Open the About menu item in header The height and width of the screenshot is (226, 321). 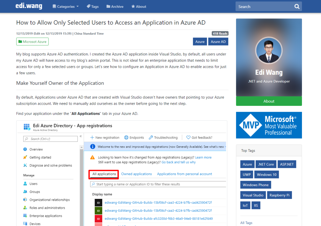139,7
